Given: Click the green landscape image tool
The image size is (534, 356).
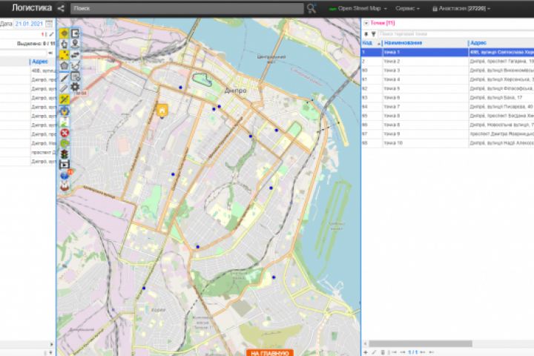Looking at the screenshot, I should pyautogui.click(x=65, y=122).
